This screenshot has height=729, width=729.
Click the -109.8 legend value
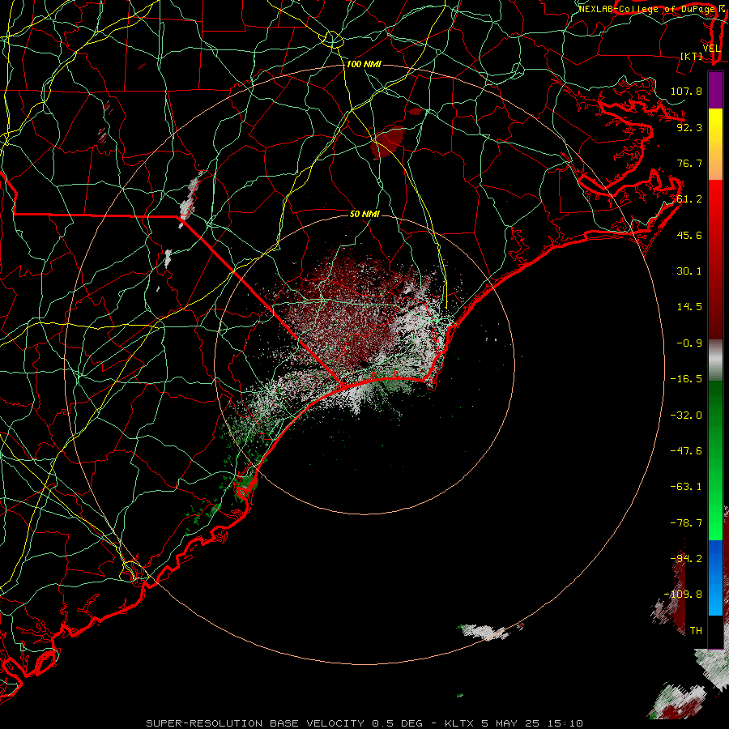[x=683, y=595]
